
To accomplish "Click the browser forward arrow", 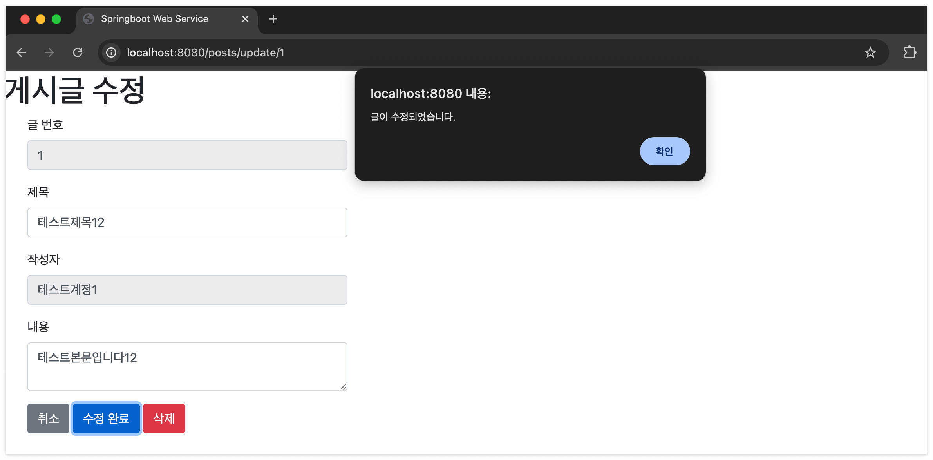I will pos(49,53).
